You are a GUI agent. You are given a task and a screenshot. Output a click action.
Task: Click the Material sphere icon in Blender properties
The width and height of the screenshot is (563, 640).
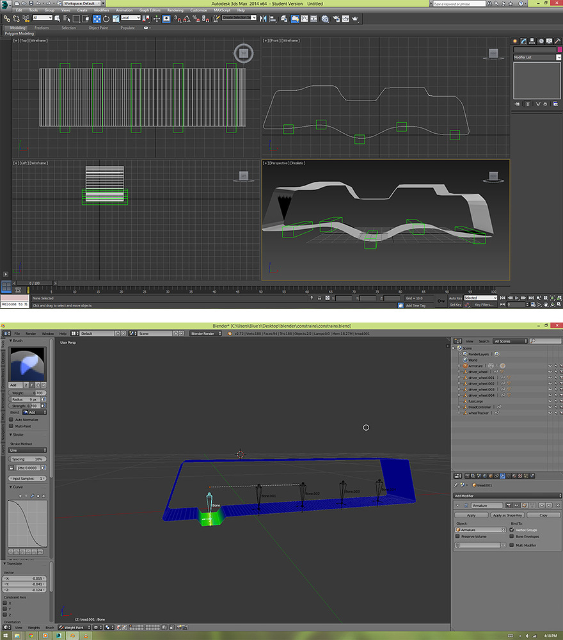click(x=514, y=476)
